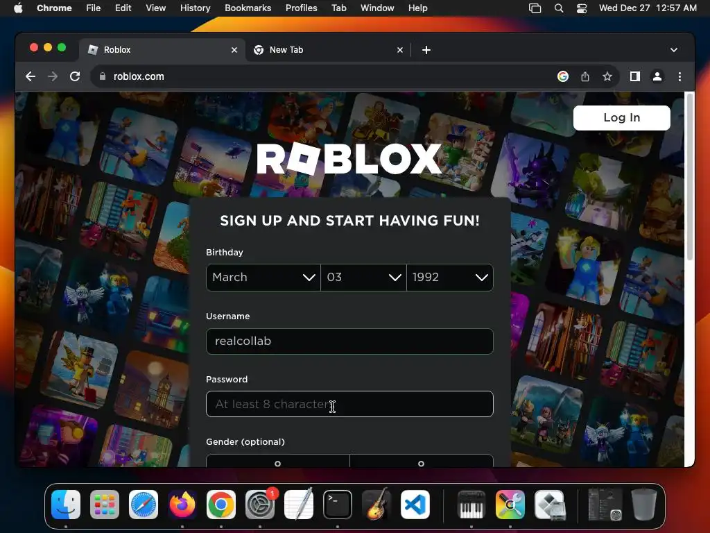This screenshot has height=533, width=710.
Task: Open Firefox in the Dock
Action: (x=182, y=505)
